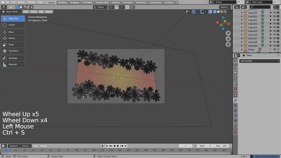Select the Measure tool
Image resolution: width=281 pixels, height=158 pixels.
[13, 65]
